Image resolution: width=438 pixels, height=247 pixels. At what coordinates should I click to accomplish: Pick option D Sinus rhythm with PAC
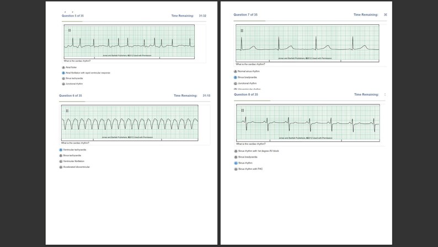[248, 169]
